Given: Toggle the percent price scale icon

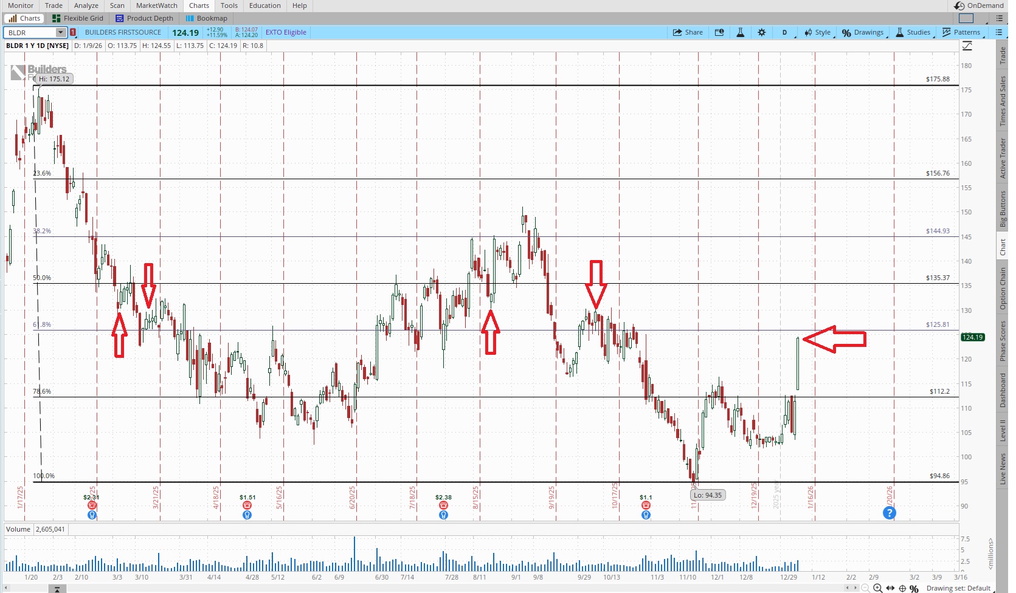Looking at the screenshot, I should pos(914,588).
